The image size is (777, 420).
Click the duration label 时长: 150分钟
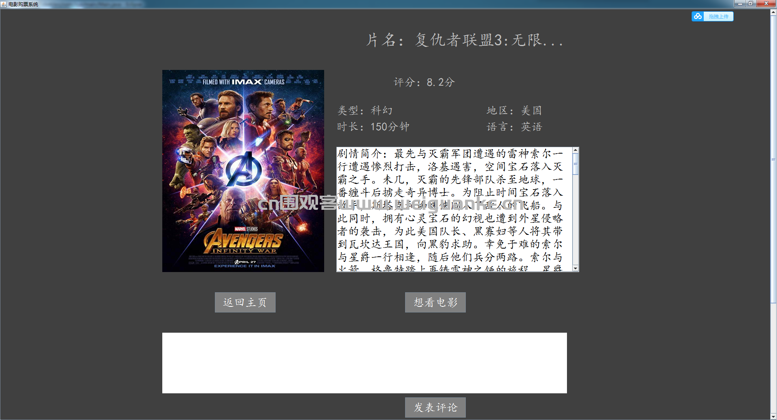point(373,127)
